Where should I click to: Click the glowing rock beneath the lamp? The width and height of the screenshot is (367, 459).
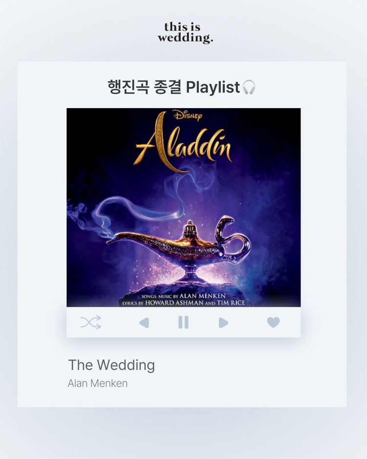click(187, 293)
